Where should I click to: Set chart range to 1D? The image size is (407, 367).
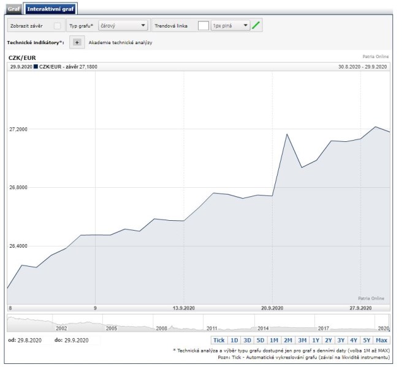pos(234,340)
